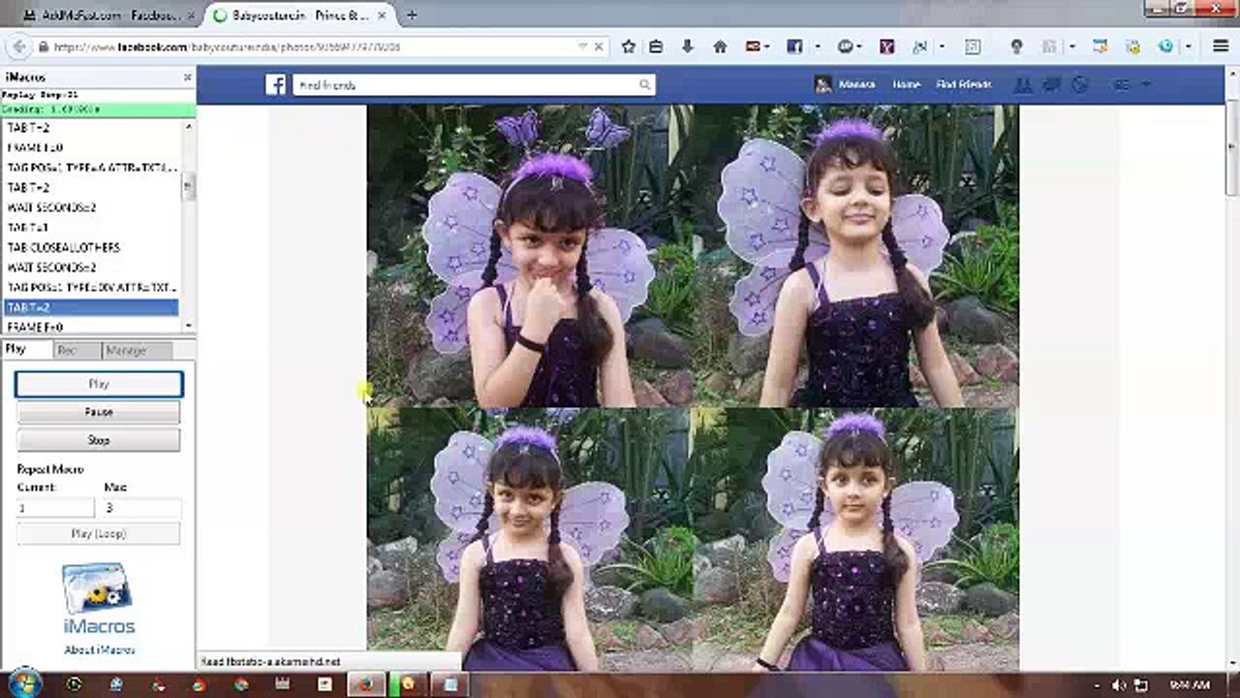This screenshot has height=698, width=1240.
Task: Click the page vertical scrollbar on right
Action: tap(1232, 145)
